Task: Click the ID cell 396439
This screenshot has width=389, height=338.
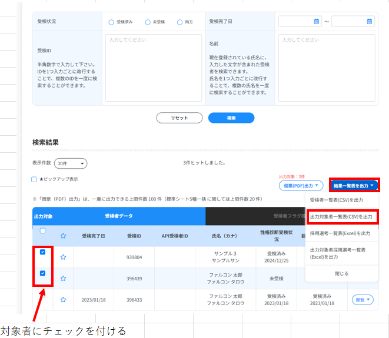Action: (x=134, y=279)
